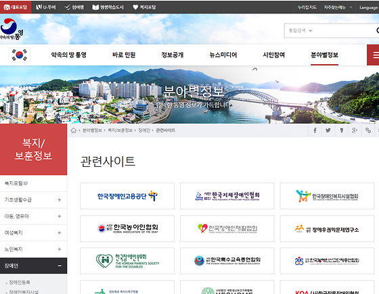Open the 복지포털 heart icon link
This screenshot has width=379, height=294.
[144, 7]
